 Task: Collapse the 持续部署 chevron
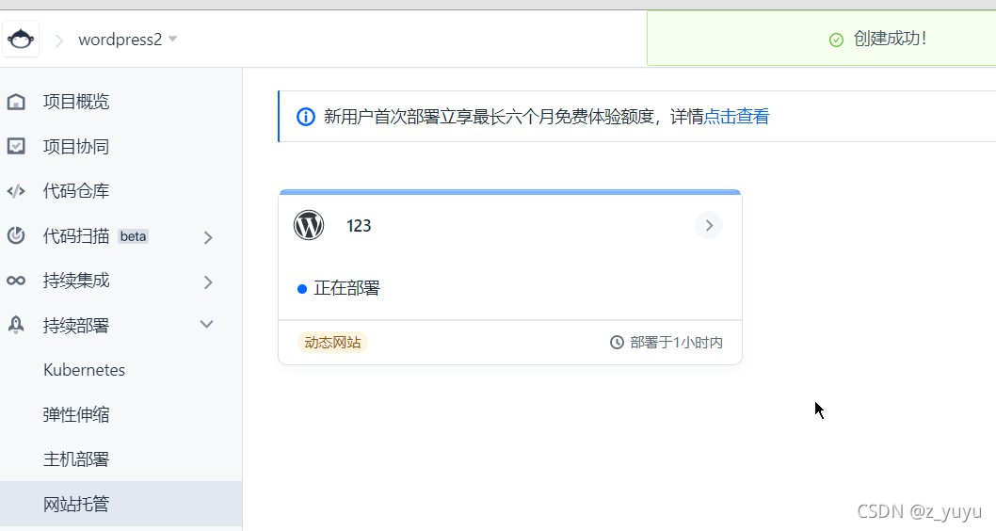(206, 324)
